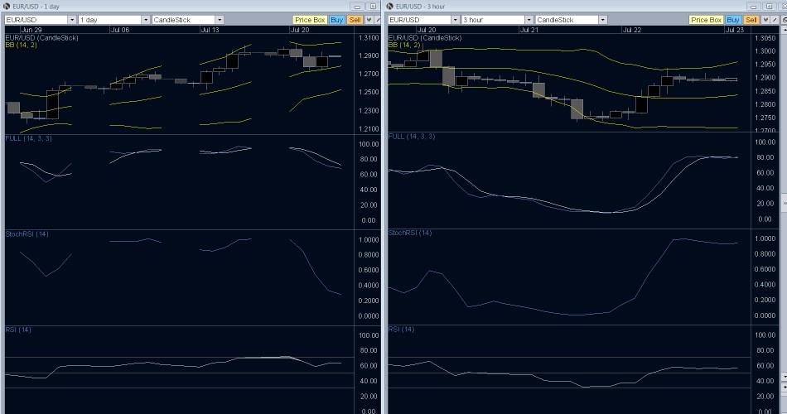Click the Sell button in the 3 hour window
The height and width of the screenshot is (414, 787).
[751, 20]
